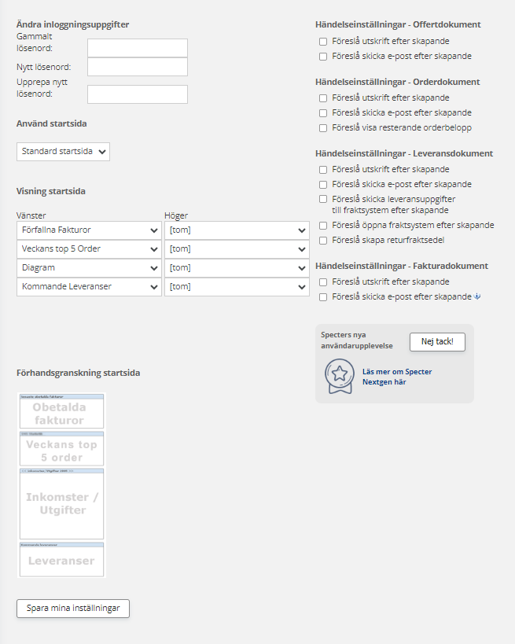Enable Föreslå utskrift under Offertdokument
Viewport: 515px width, 644px height.
coord(323,42)
